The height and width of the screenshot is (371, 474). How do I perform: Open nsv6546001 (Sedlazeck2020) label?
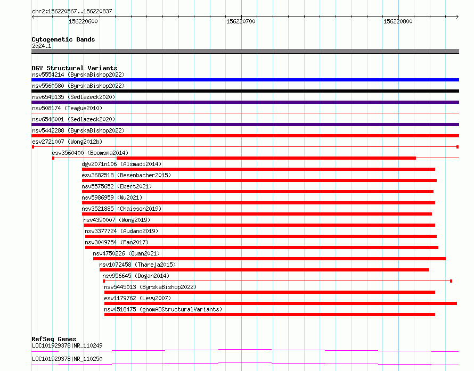point(73,119)
